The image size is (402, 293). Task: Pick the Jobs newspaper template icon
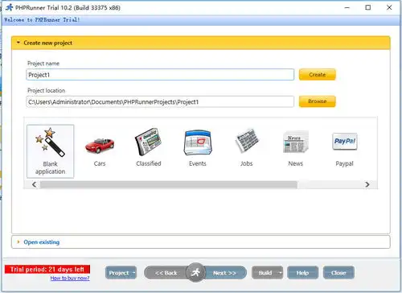tap(247, 141)
